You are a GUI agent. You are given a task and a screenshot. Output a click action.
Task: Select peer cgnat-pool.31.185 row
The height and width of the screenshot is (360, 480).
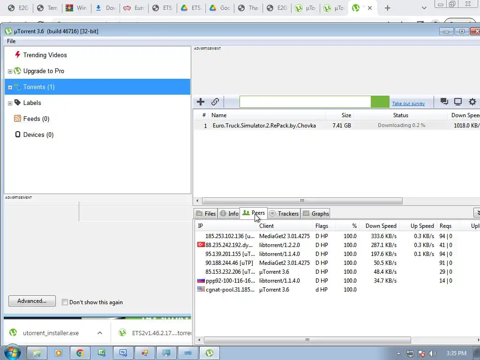pos(337,289)
